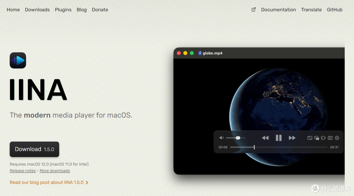Click the large IINA heading
This screenshot has width=354, height=196.
[38, 89]
